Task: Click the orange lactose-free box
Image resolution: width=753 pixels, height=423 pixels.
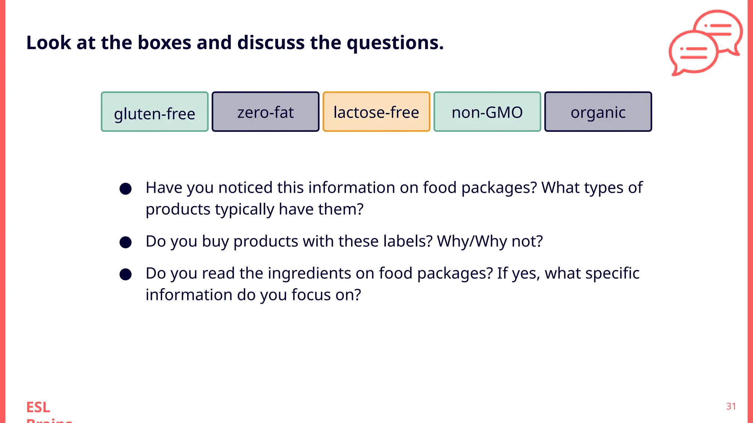Action: (376, 112)
